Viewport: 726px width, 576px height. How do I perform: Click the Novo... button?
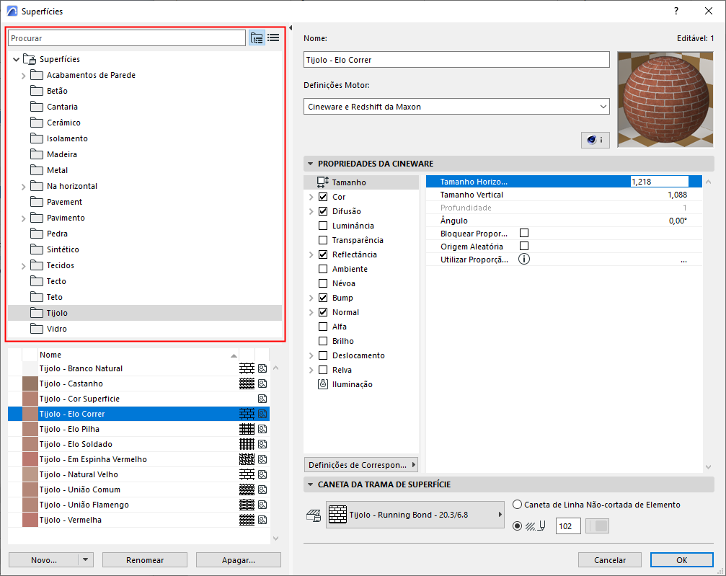[43, 560]
